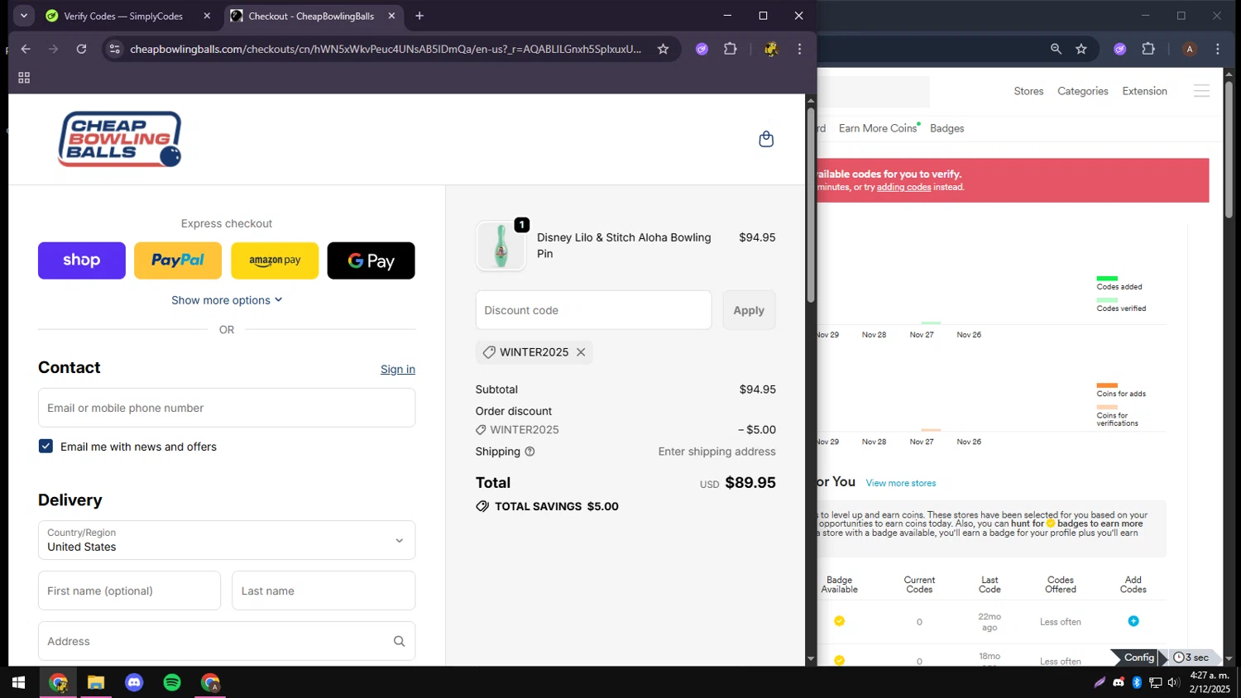This screenshot has height=698, width=1241.
Task: Open Discord from the taskbar
Action: 134,682
